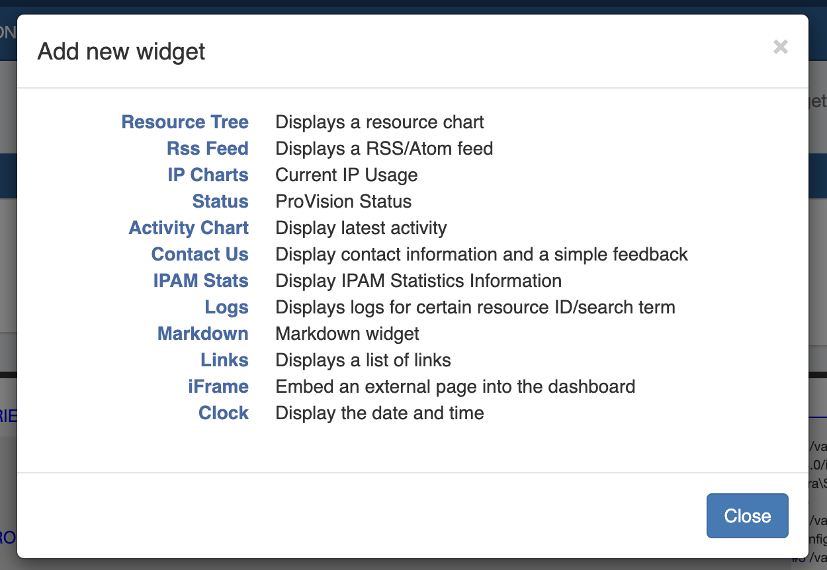Choose the IP Charts widget

click(208, 175)
